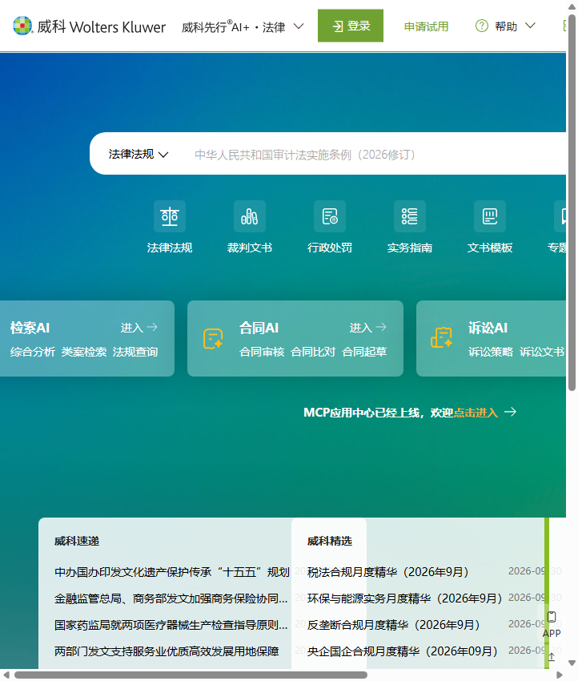Open the 文书模板 icon
Image resolution: width=578 pixels, height=681 pixels.
point(490,216)
